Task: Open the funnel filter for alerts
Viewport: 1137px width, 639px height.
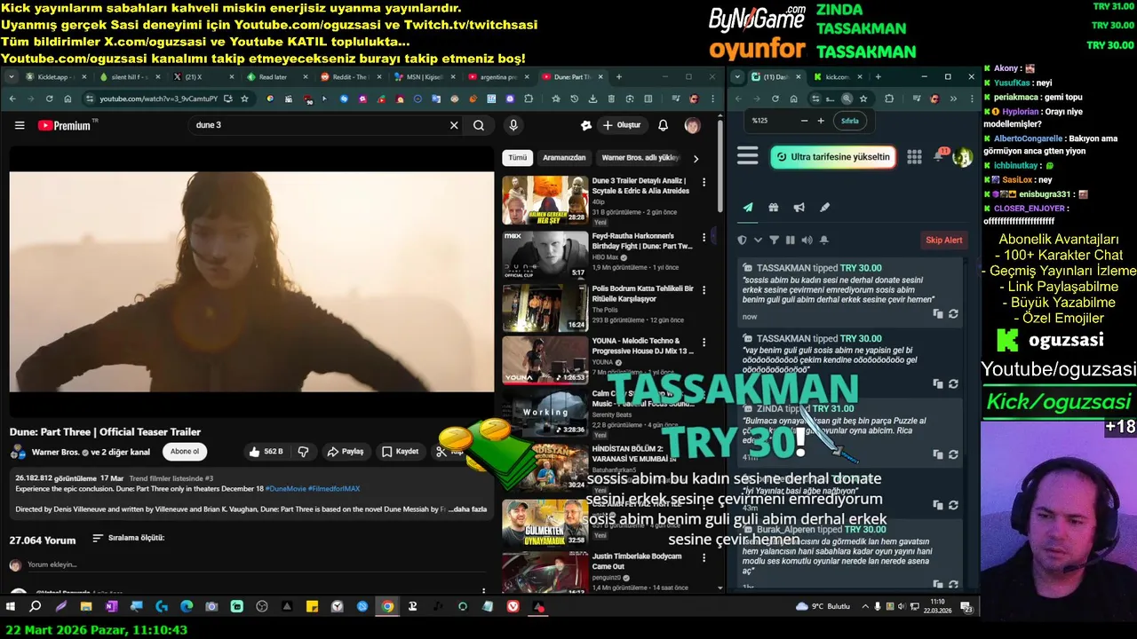Action: (774, 240)
